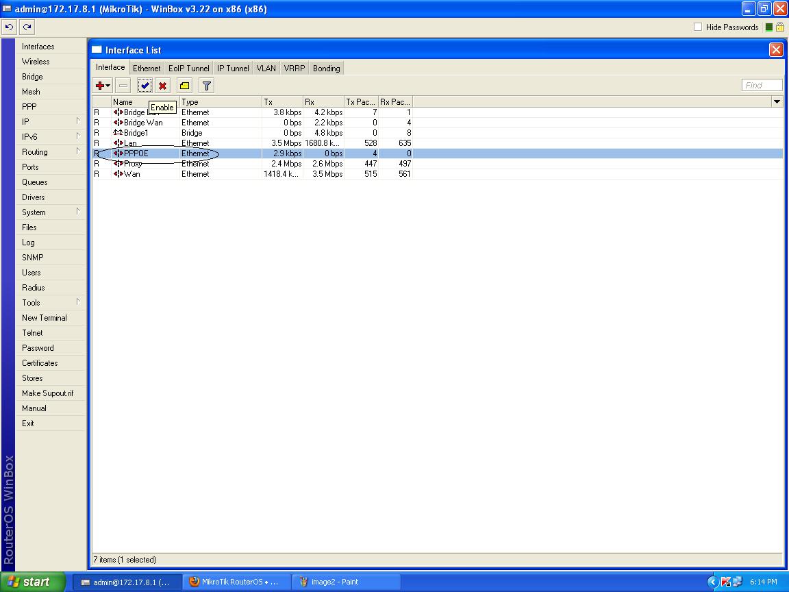Click the Bridge1 bridge icon
Screen dimensions: 789x592
point(118,133)
